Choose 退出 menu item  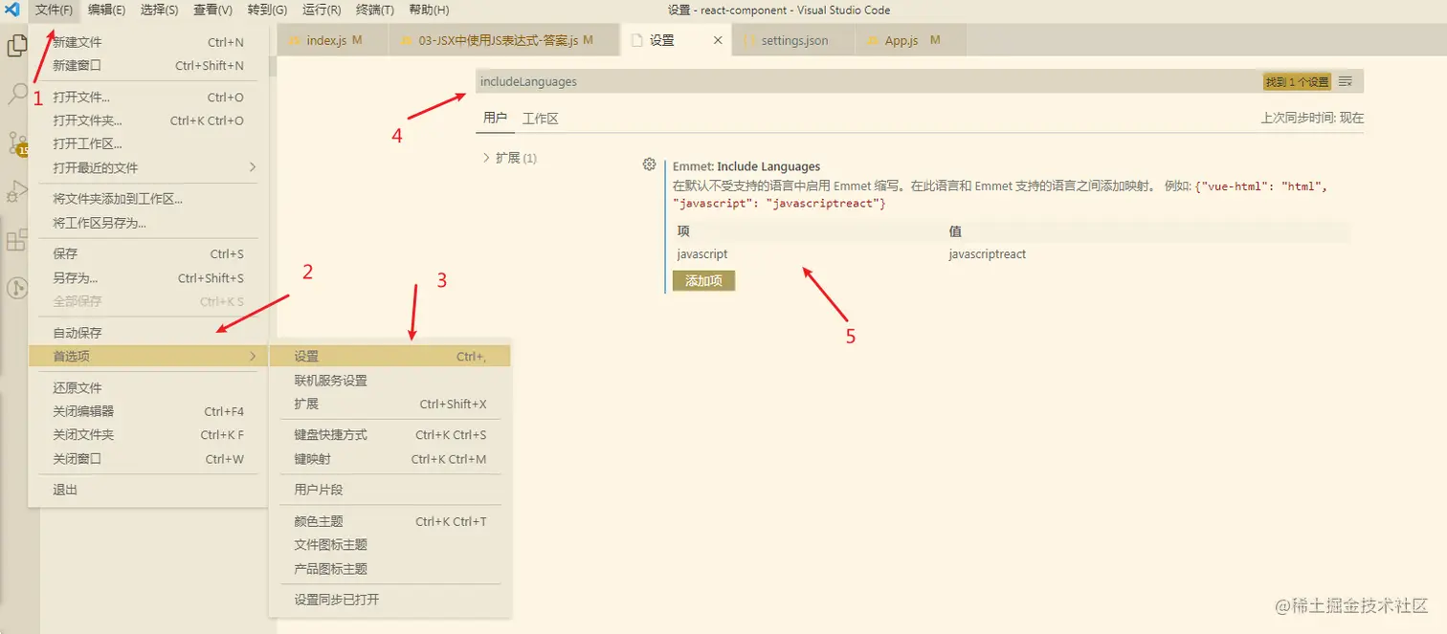[x=148, y=490]
